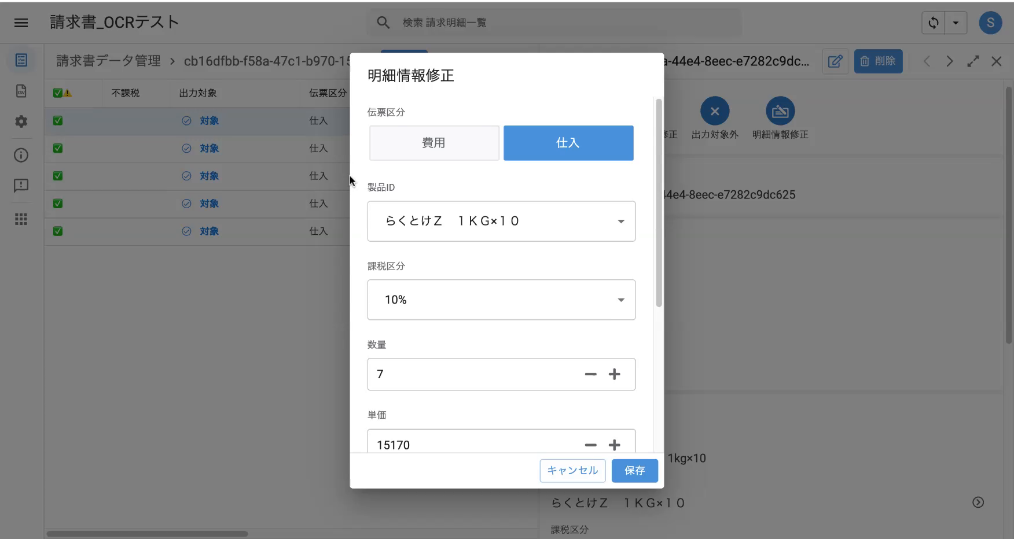Viewport: 1014px width, 539px height.
Task: Decrease 数量 with minus button
Action: coord(590,375)
